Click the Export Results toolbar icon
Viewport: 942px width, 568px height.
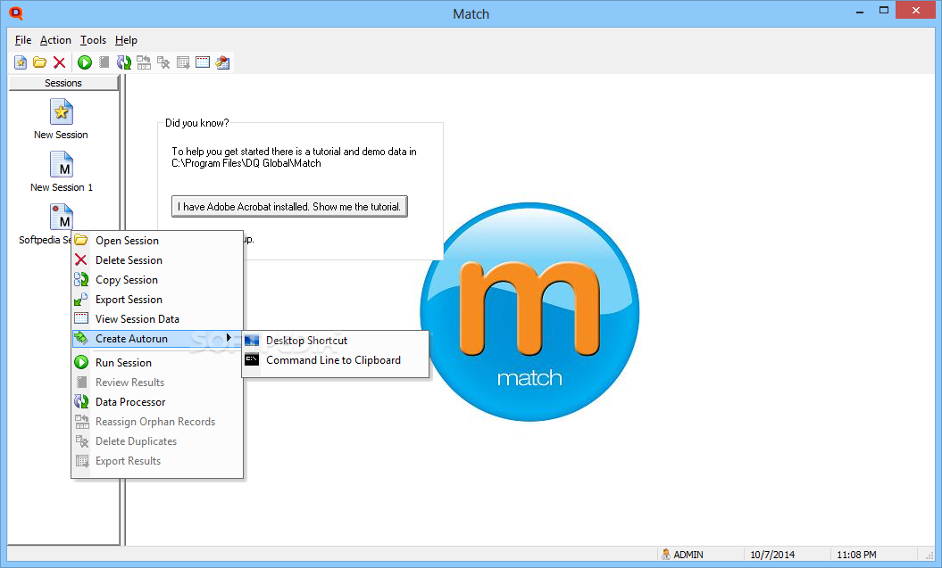coord(183,62)
